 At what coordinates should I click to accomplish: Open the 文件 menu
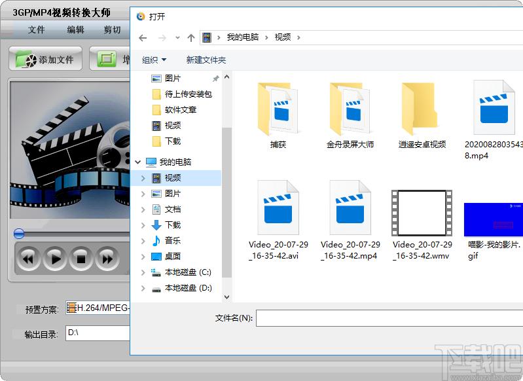37,29
